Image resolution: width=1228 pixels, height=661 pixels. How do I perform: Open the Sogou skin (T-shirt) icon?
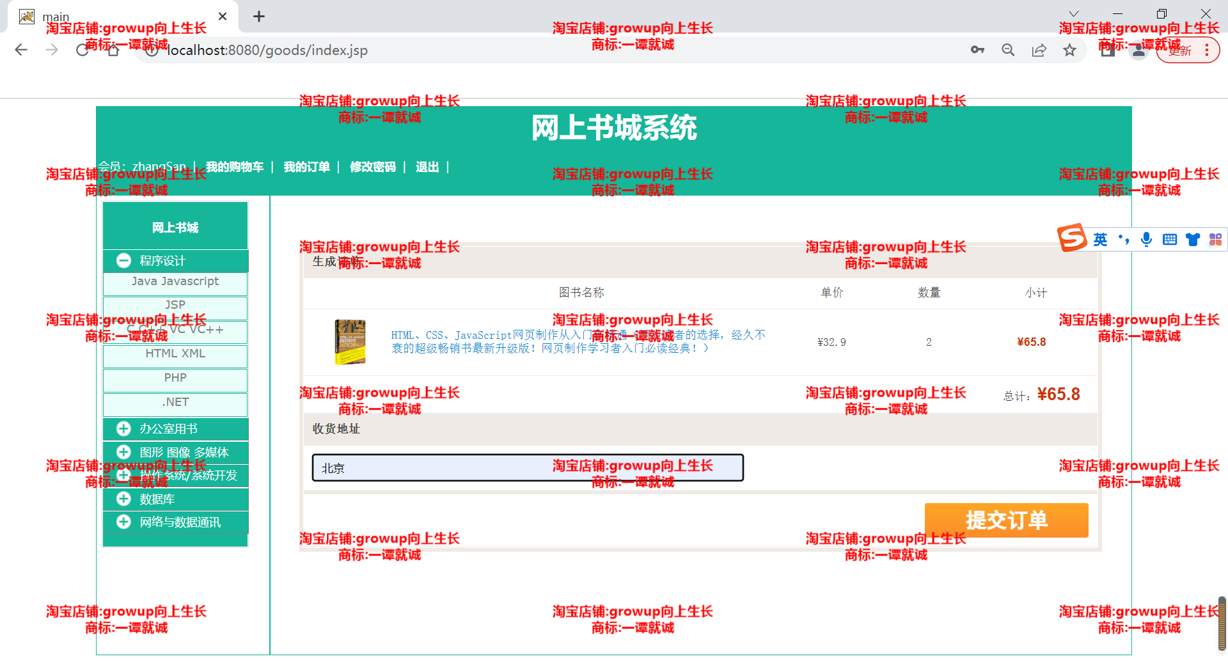1192,240
